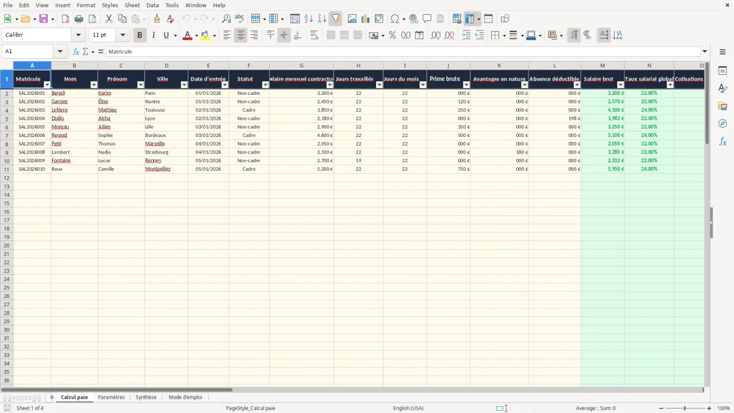Toggle Center Horizontally alignment
Screen dimensions: 734x413
click(240, 35)
